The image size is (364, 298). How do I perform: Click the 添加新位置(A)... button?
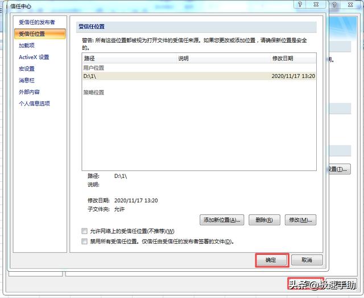(x=222, y=220)
